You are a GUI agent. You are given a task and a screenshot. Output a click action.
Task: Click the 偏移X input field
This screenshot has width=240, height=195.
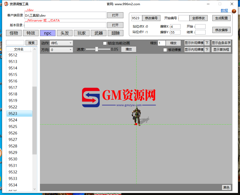[175, 27]
